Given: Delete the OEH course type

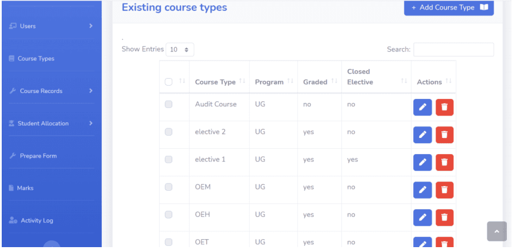Looking at the screenshot, I should pos(445,218).
